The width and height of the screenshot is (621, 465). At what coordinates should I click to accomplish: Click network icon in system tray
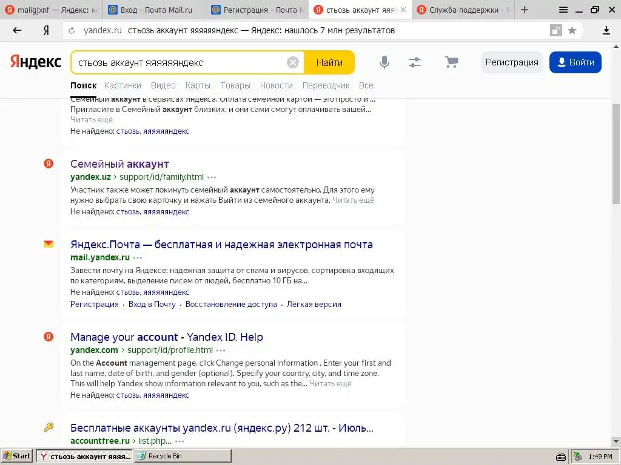[x=578, y=457]
